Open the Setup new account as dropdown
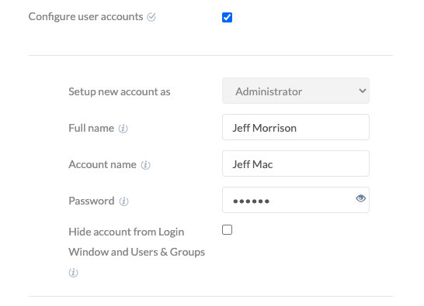Screen dimensions: 424x306 [296, 91]
